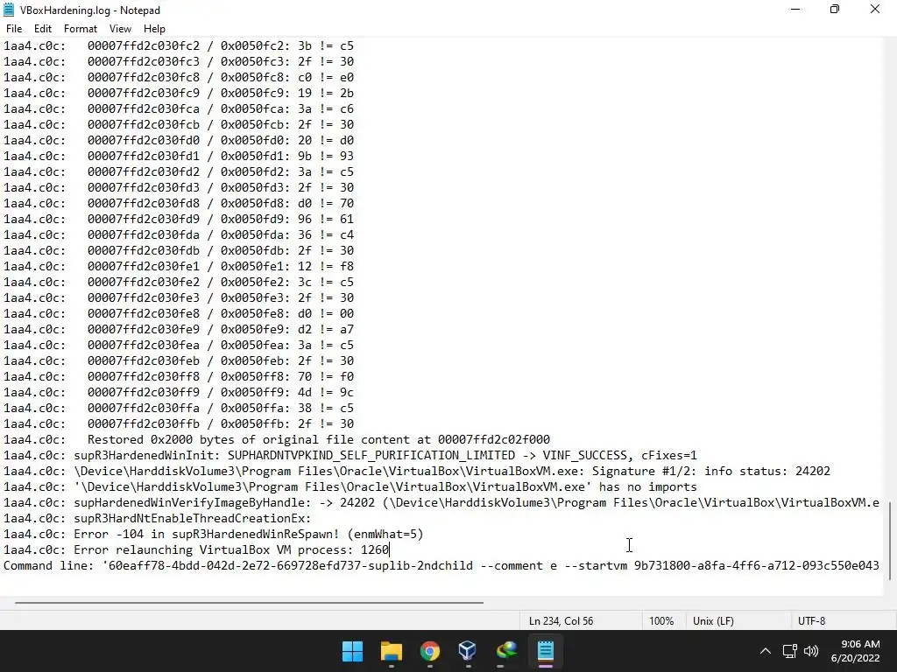
Task: Open File Explorer from taskbar
Action: click(392, 651)
